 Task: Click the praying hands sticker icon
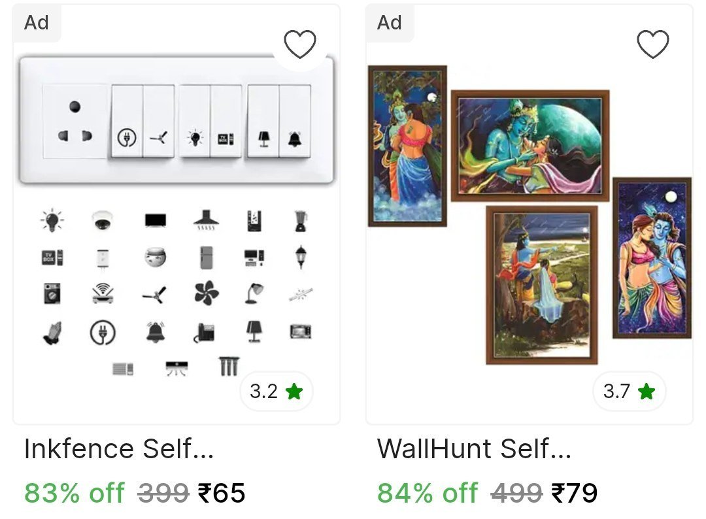(x=52, y=333)
